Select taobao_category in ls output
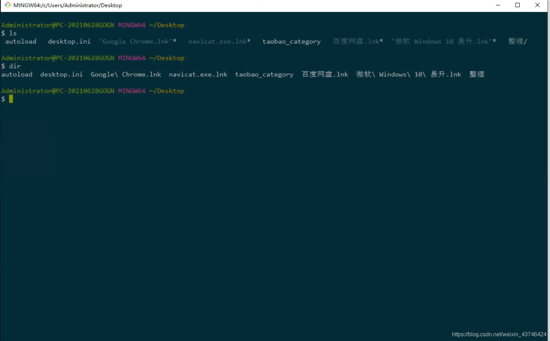 tap(291, 41)
